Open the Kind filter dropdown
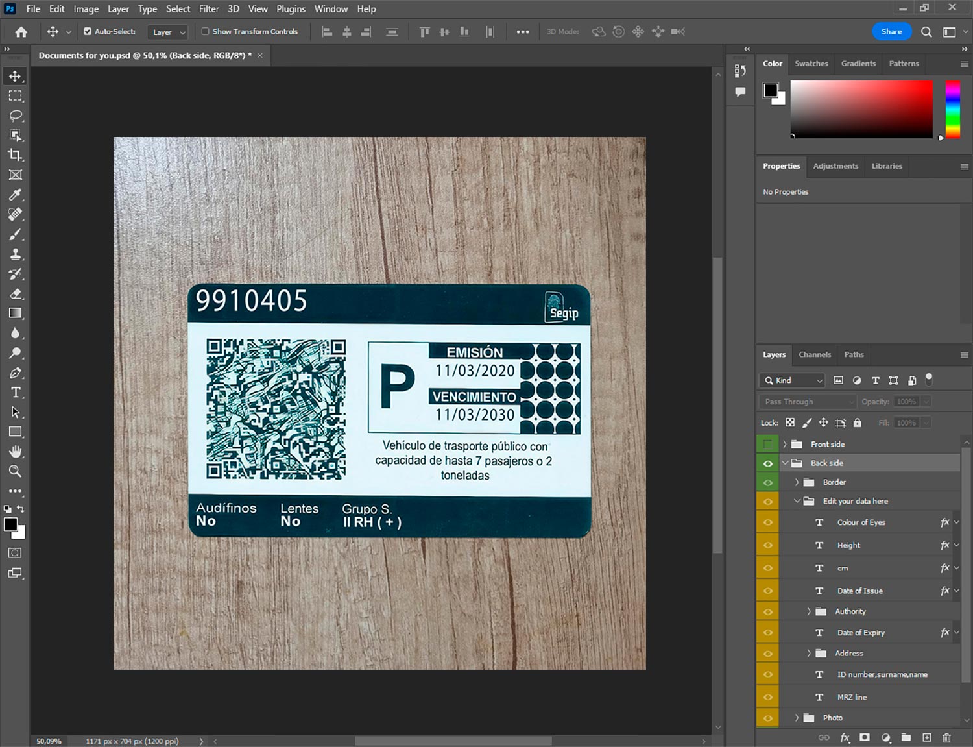Screen dimensions: 973x747 pyautogui.click(x=792, y=380)
